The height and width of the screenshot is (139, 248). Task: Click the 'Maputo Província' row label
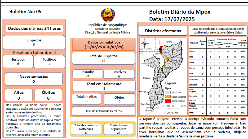click(193, 107)
